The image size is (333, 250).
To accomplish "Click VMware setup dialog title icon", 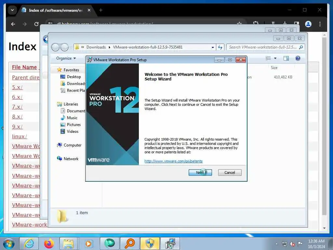I will point(90,60).
